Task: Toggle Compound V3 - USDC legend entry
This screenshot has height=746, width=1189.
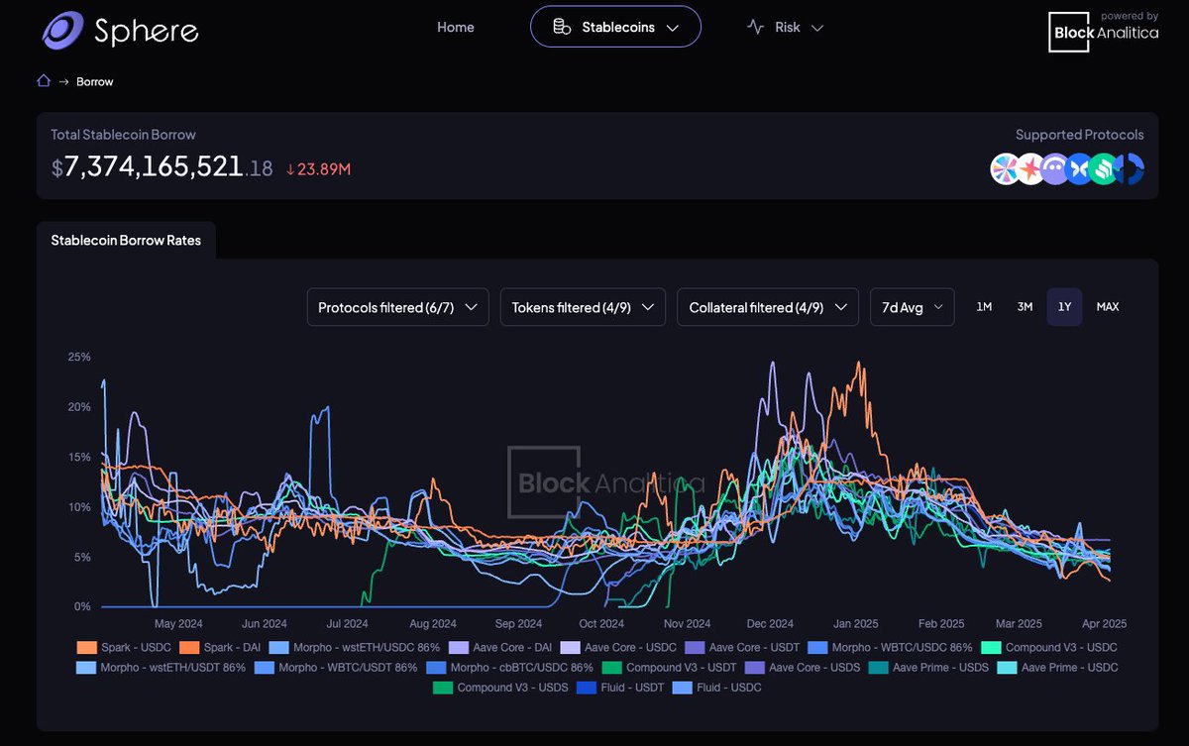Action: [1049, 647]
